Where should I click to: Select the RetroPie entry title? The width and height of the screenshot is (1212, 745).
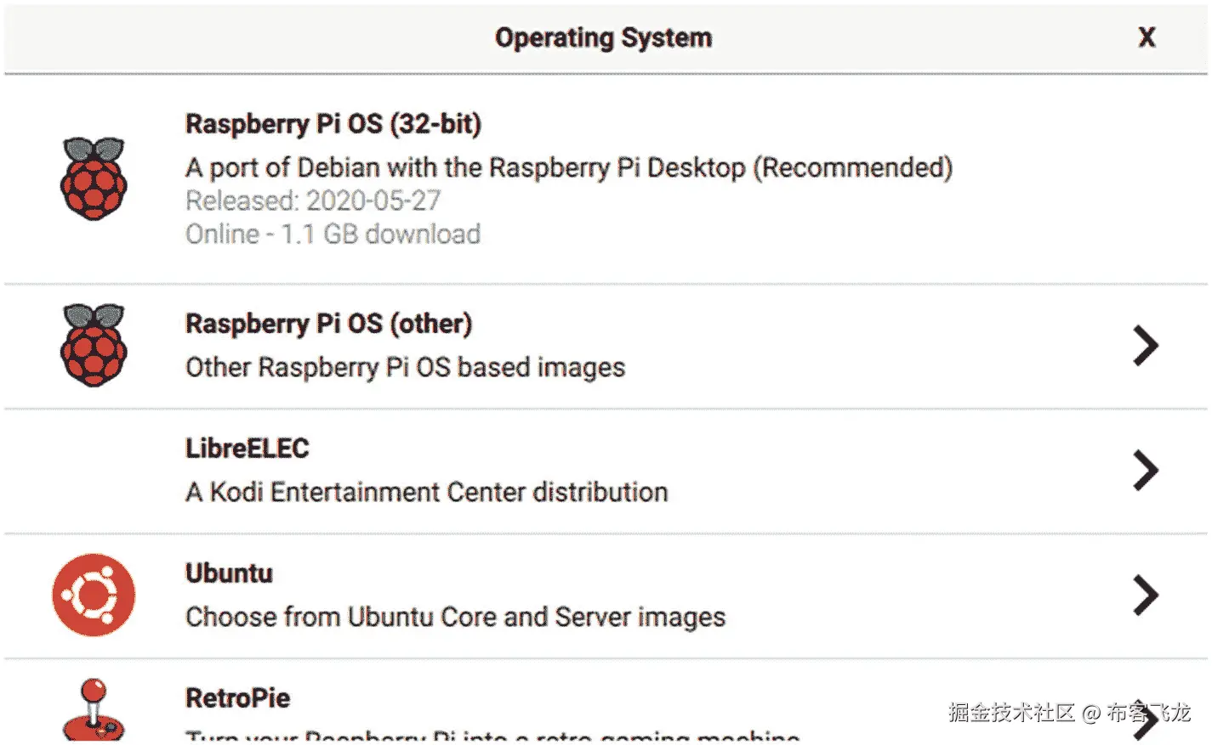tap(237, 698)
